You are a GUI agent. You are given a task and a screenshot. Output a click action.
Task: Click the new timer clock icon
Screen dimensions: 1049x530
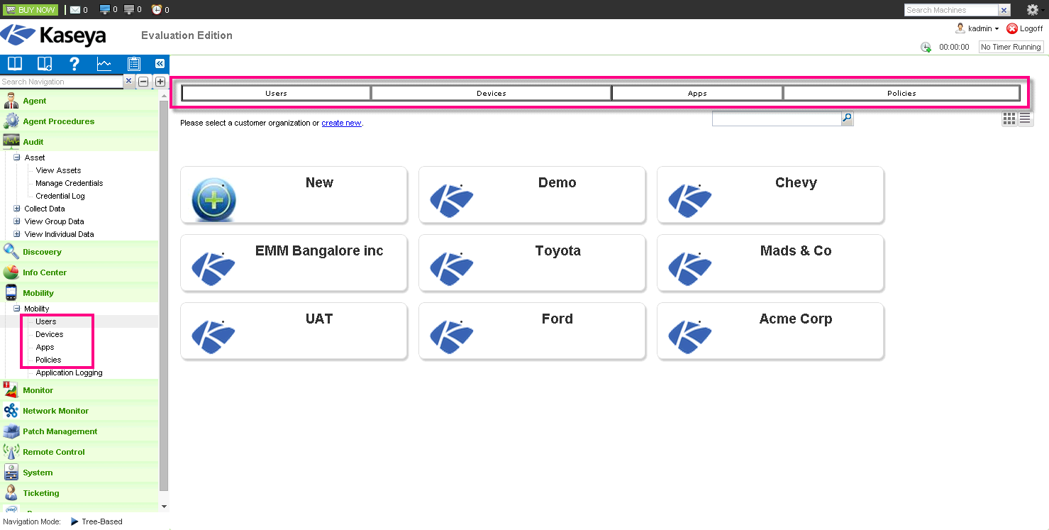click(x=926, y=47)
